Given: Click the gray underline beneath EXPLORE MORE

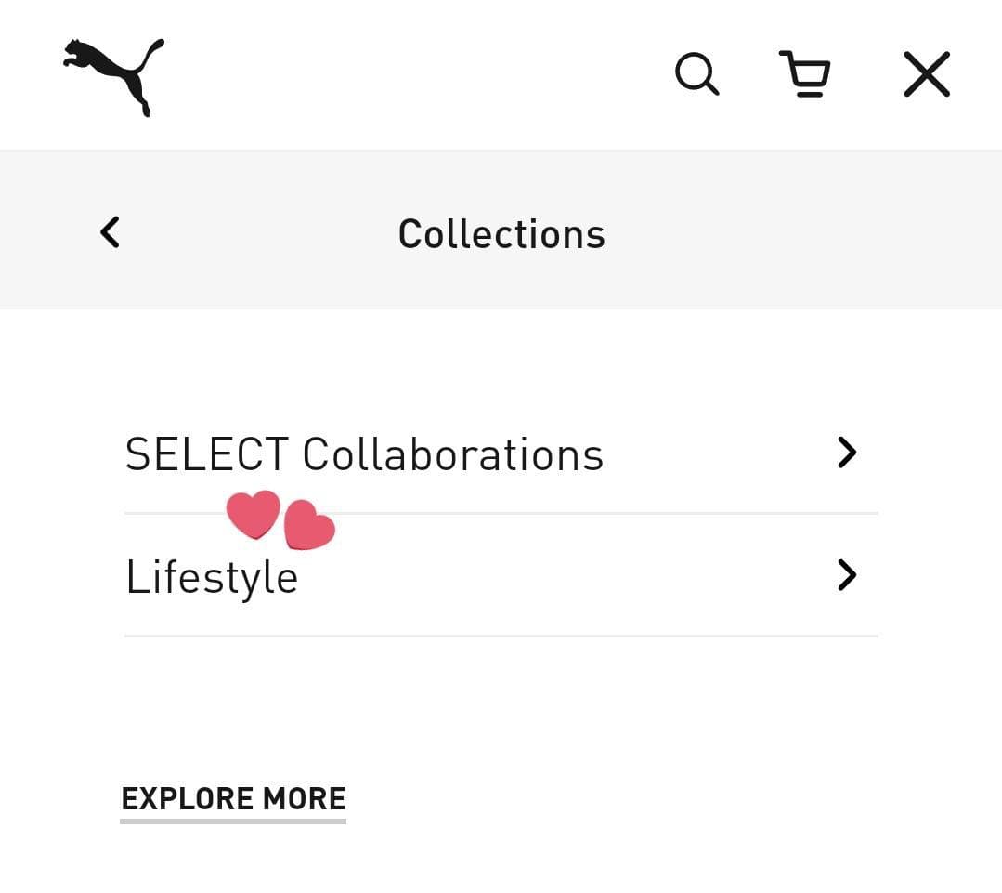Looking at the screenshot, I should coord(233,821).
